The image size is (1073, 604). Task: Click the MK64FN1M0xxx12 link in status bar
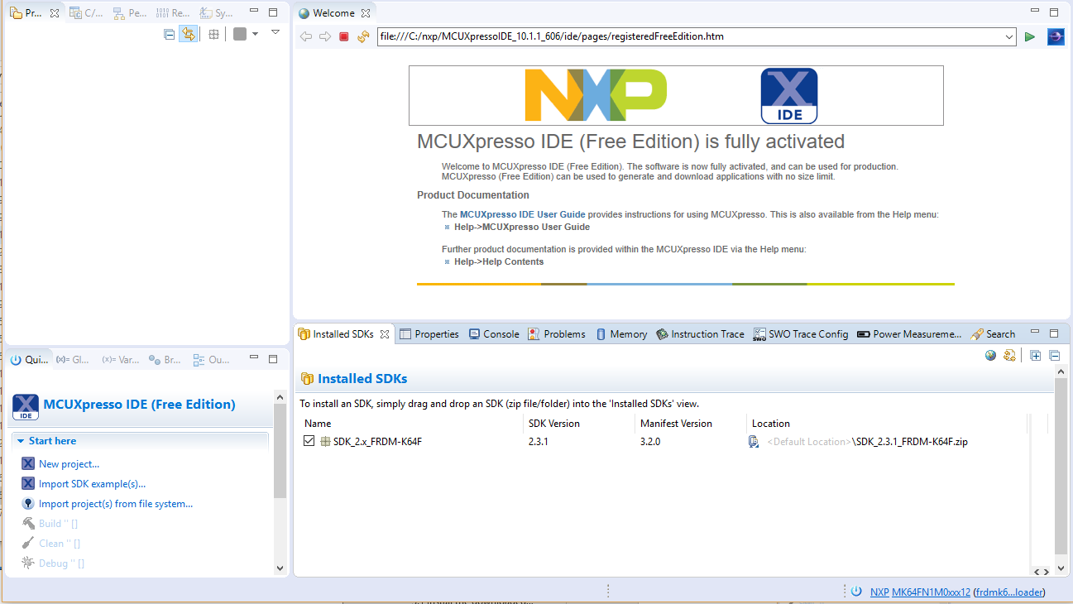point(931,592)
